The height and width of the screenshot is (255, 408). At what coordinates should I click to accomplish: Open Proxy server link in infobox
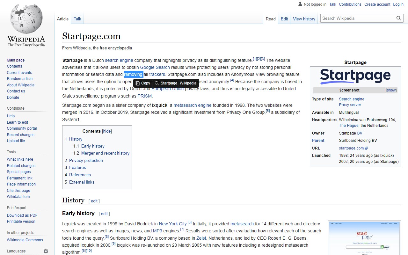350,105
